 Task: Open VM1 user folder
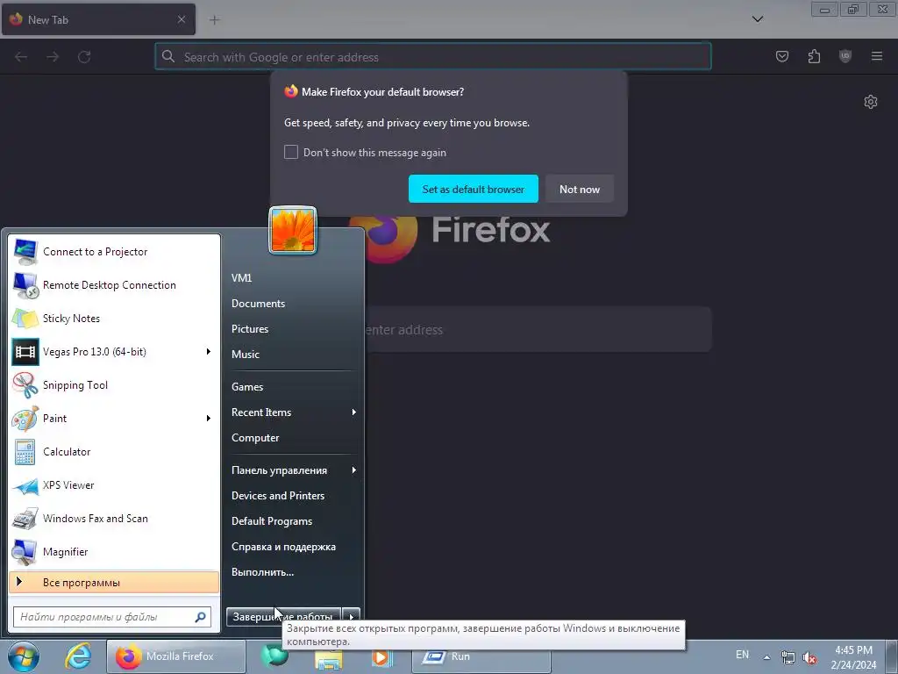[242, 278]
